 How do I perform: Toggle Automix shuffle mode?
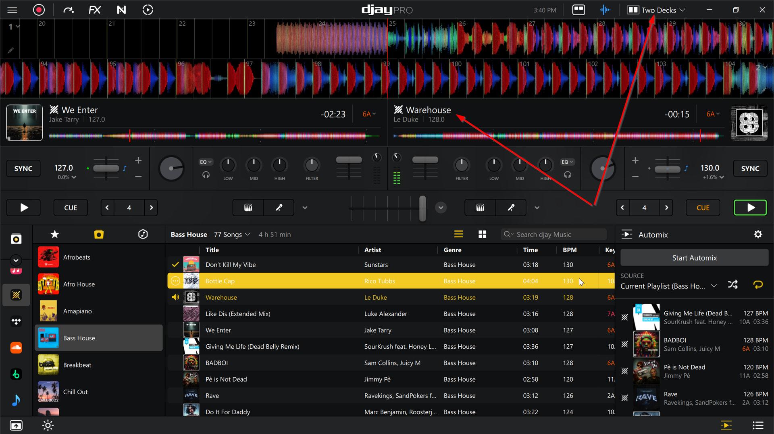732,285
